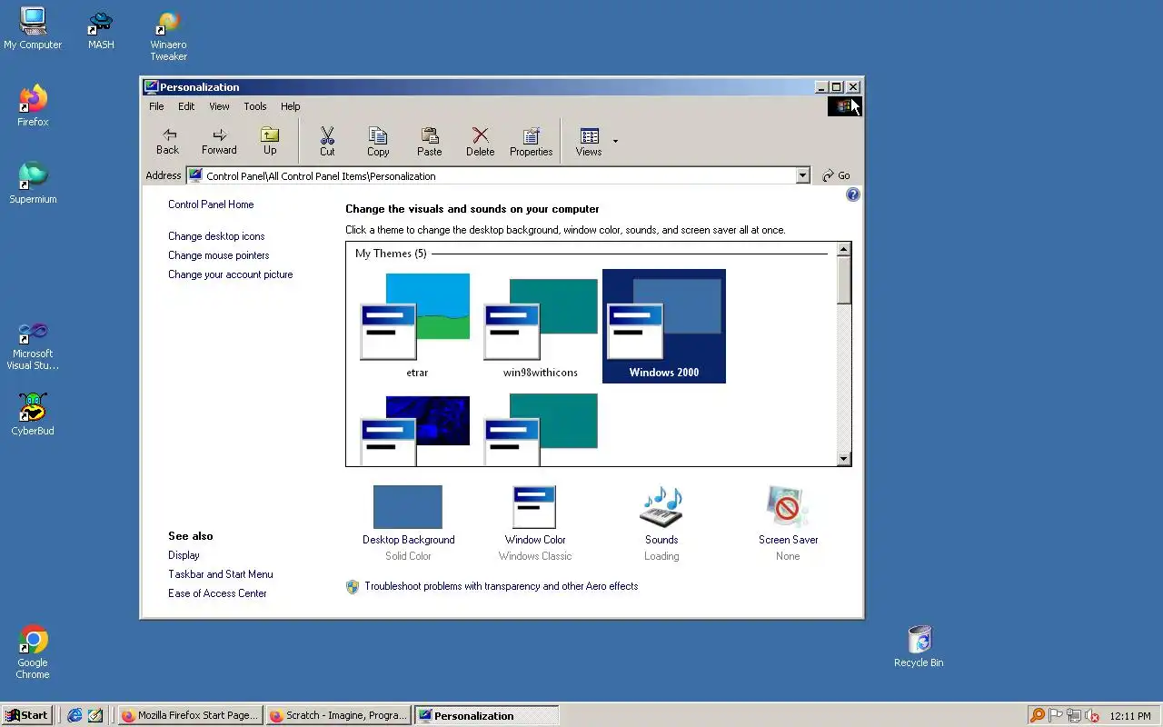
Task: Click Change mouse pointers link
Action: [x=218, y=255]
